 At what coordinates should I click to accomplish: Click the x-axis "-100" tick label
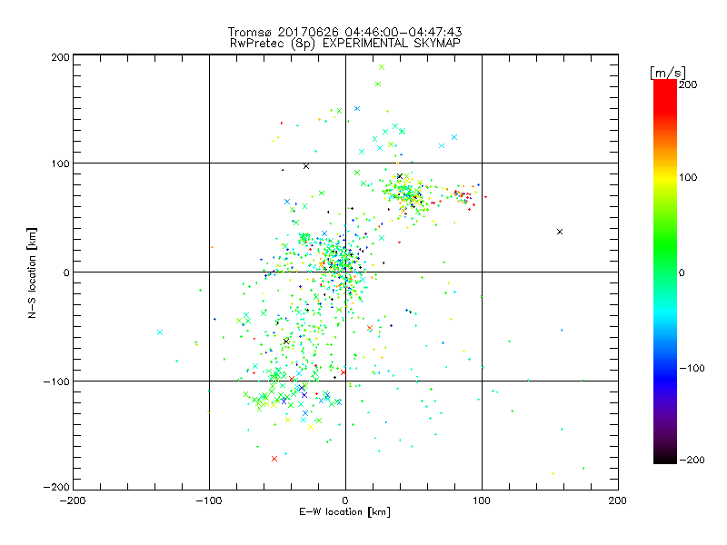(209, 501)
